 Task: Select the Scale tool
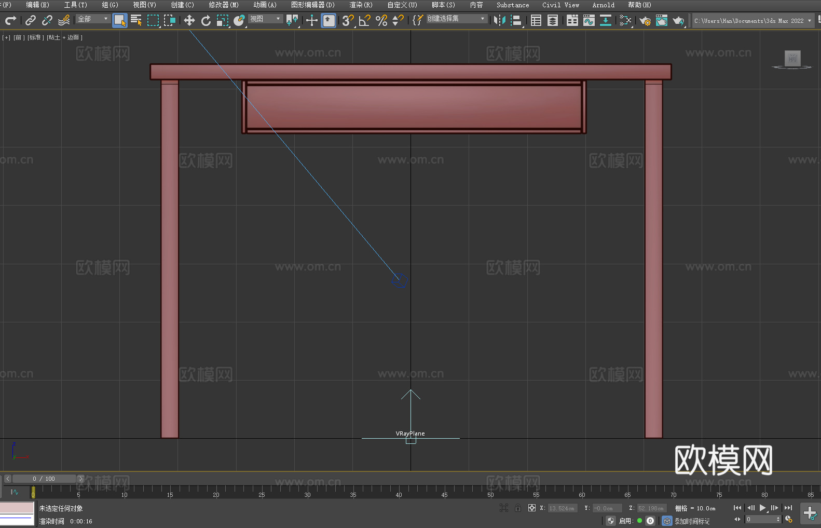pos(223,20)
